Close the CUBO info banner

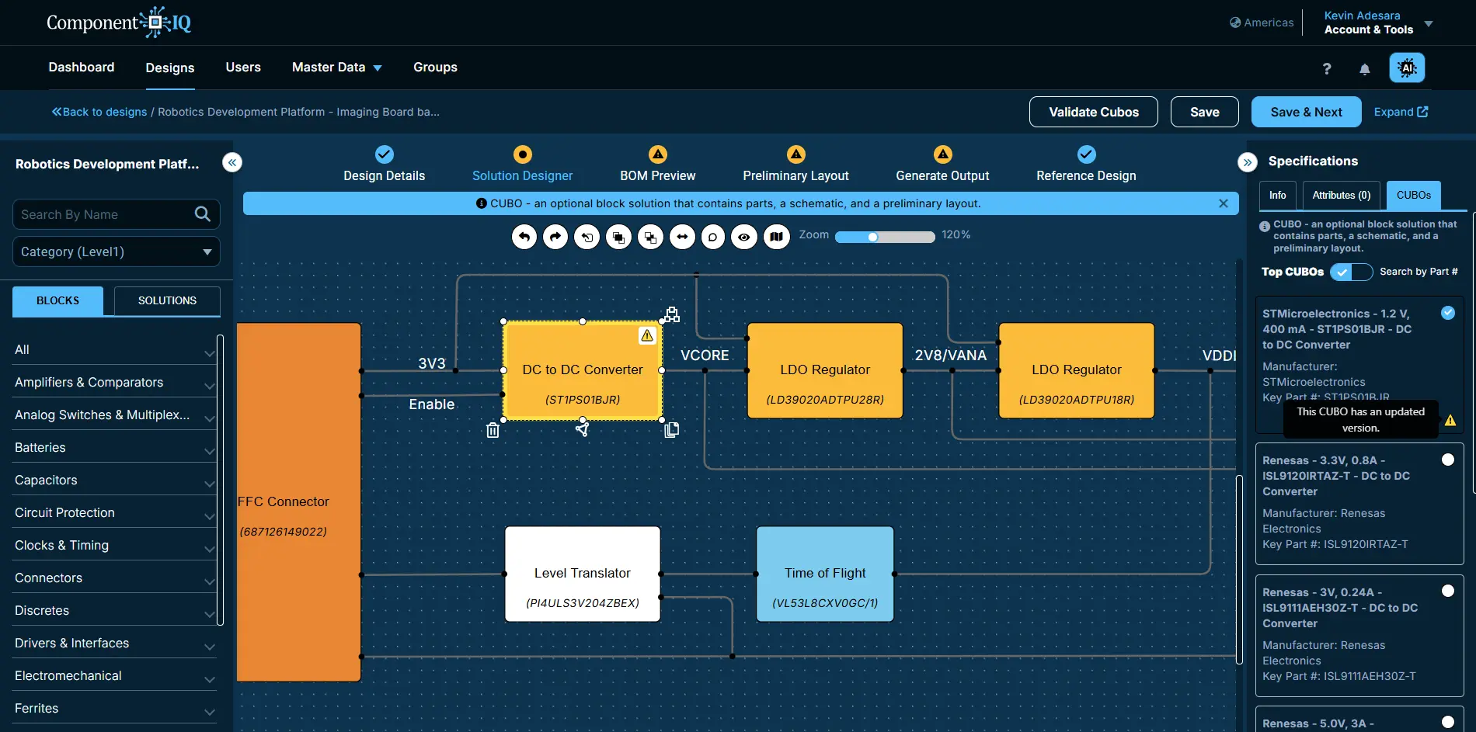[1224, 203]
